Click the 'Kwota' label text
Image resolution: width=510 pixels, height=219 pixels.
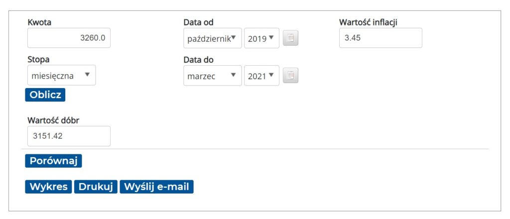pyautogui.click(x=39, y=22)
